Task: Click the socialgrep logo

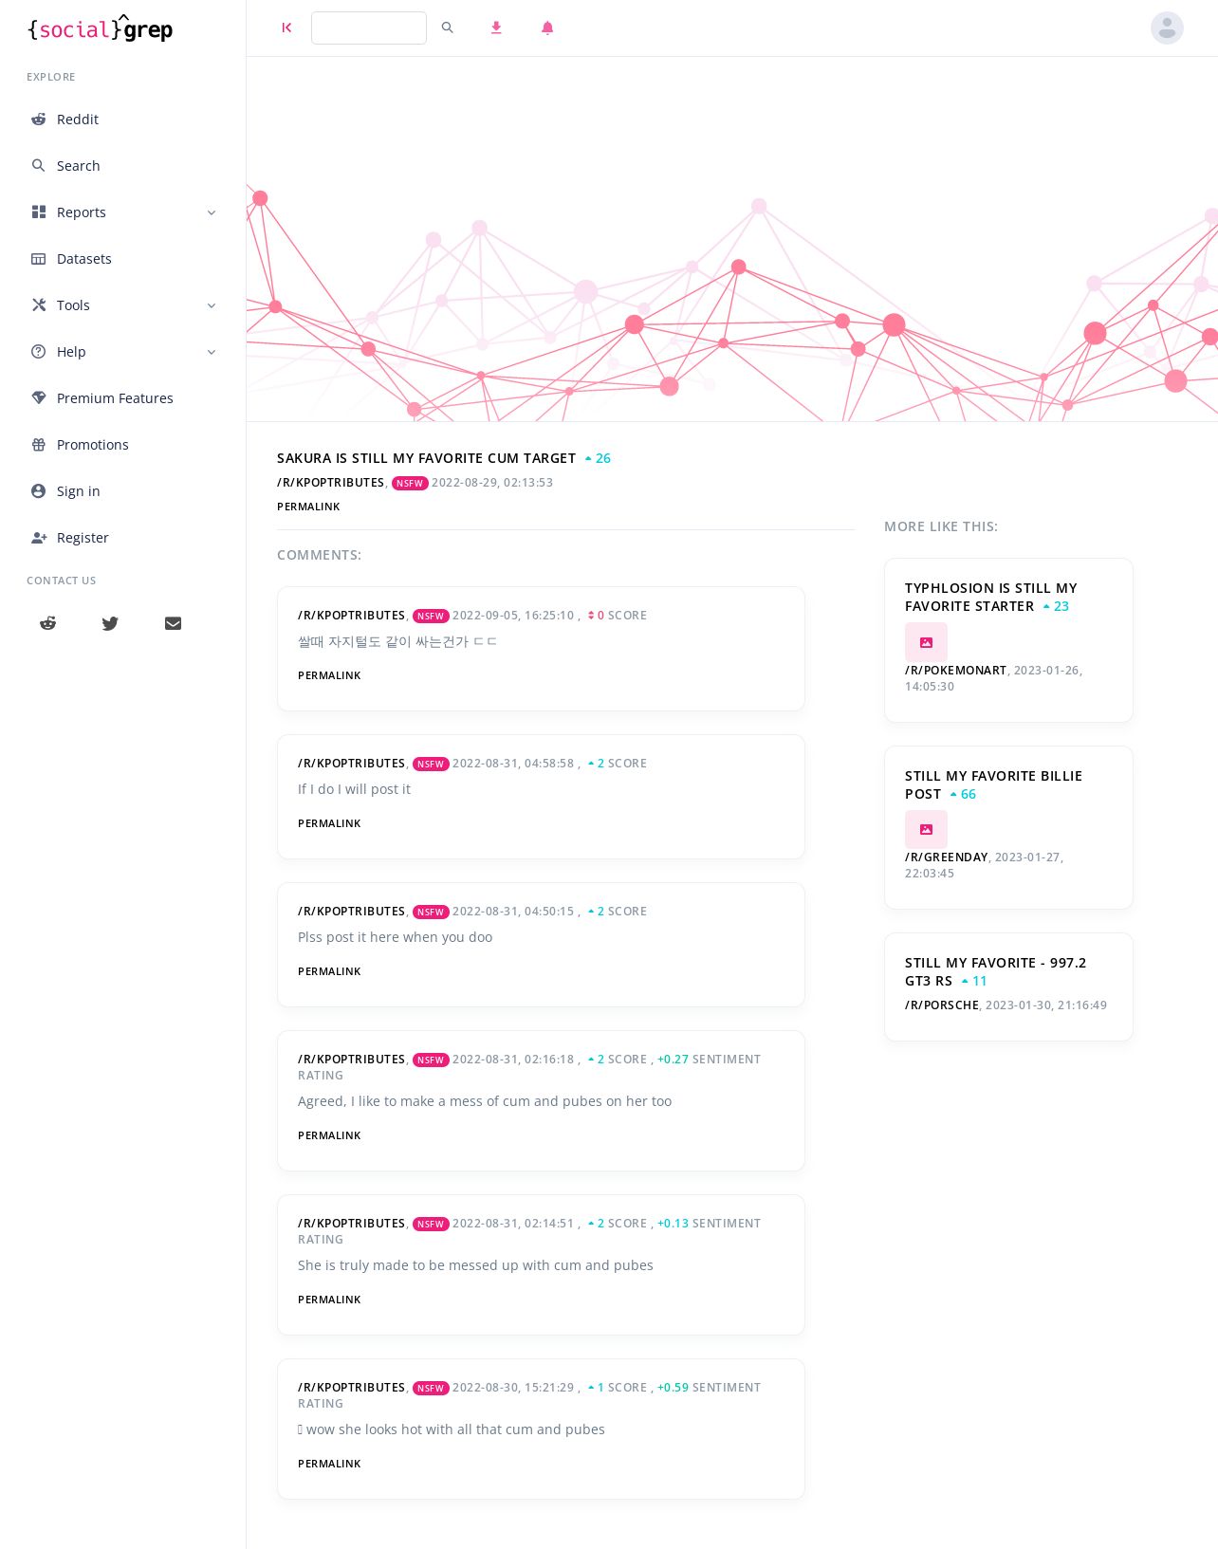Action: pyautogui.click(x=101, y=29)
